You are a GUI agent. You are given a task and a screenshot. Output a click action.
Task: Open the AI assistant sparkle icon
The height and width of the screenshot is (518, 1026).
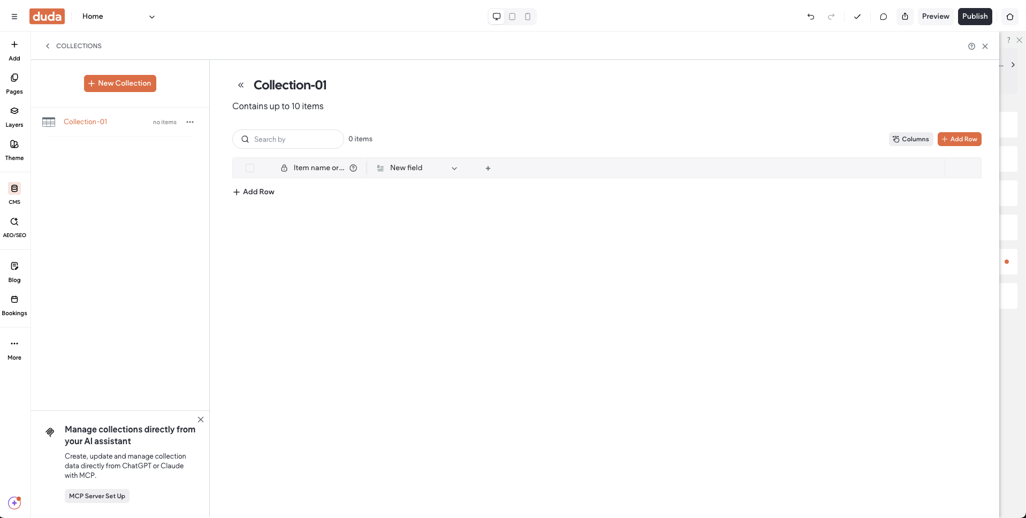(14, 503)
